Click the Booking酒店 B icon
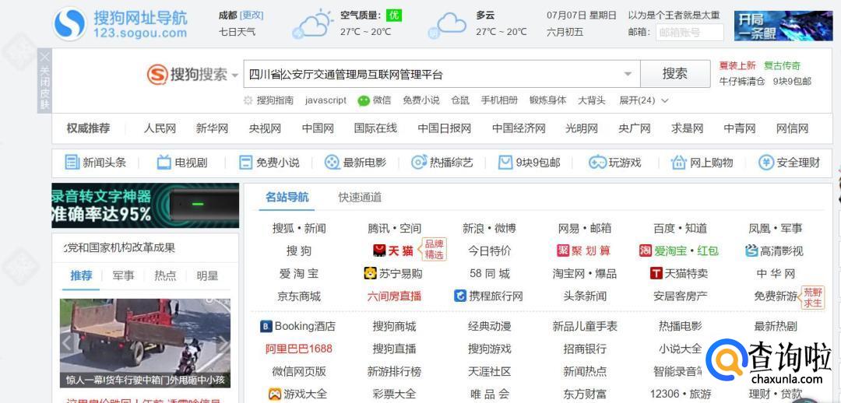Screen dimensions: 841x403 [266, 326]
